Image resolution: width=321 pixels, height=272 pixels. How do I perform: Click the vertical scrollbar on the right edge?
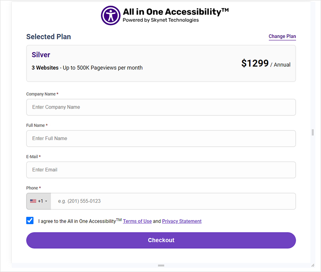click(312, 131)
